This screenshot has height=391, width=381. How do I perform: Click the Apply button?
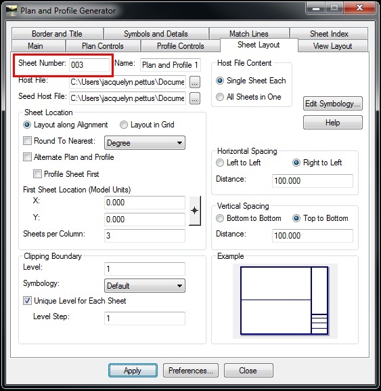(133, 370)
